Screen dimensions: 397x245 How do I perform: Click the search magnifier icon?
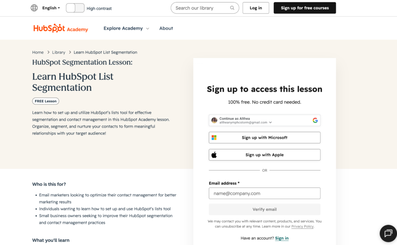pos(232,8)
